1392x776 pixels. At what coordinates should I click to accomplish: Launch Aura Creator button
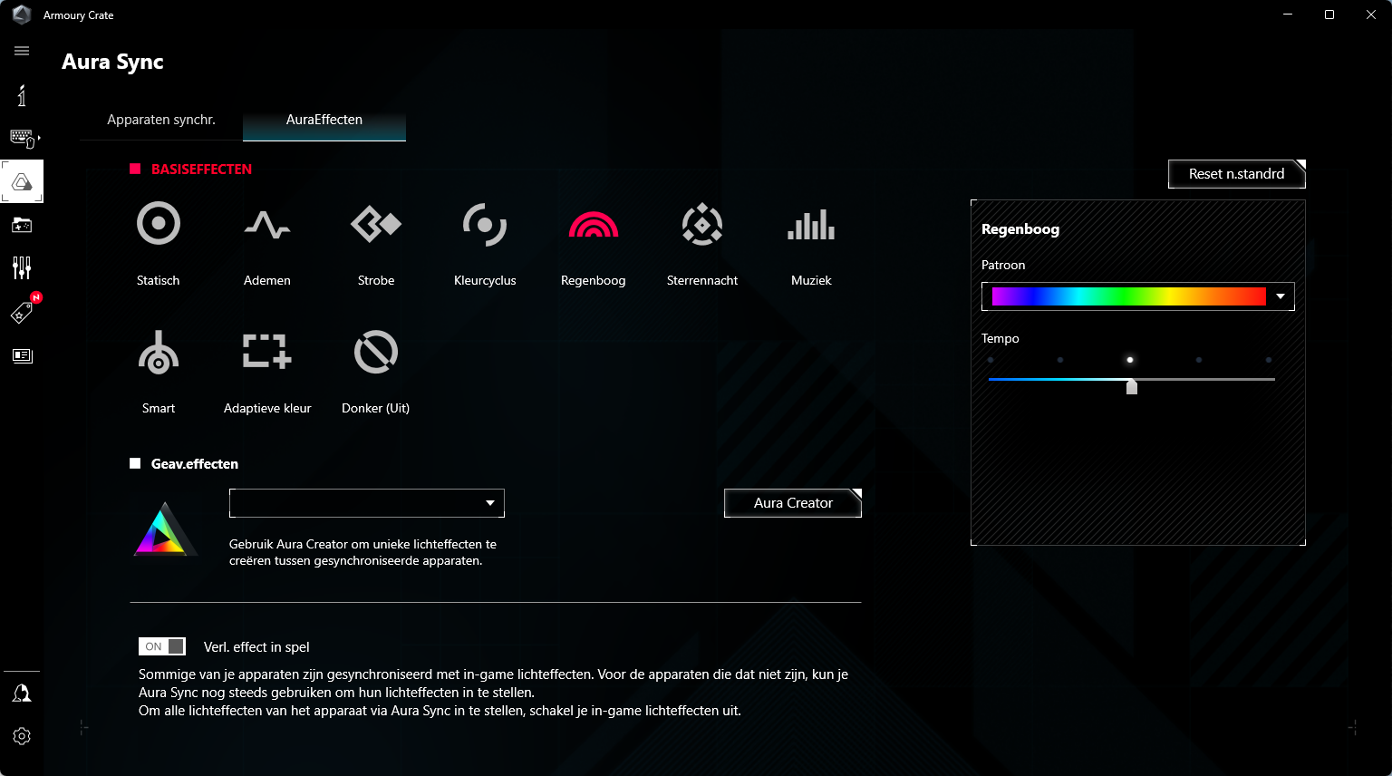coord(793,503)
